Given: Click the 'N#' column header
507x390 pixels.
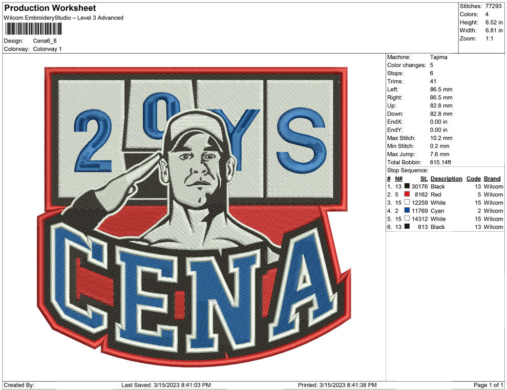Looking at the screenshot, I should [x=398, y=178].
